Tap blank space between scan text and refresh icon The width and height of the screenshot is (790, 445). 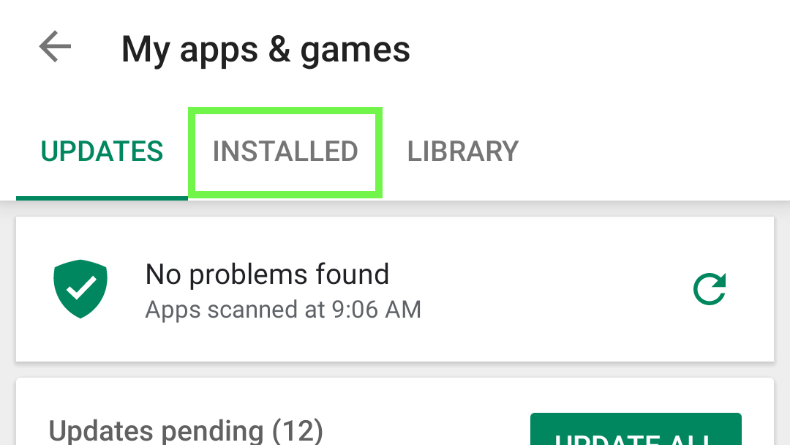click(554, 289)
